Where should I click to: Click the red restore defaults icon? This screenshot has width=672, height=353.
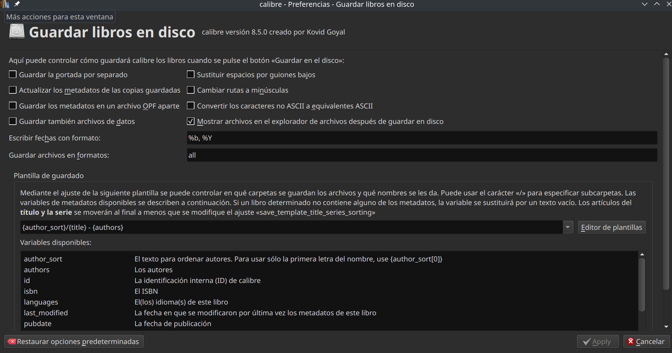pyautogui.click(x=12, y=342)
